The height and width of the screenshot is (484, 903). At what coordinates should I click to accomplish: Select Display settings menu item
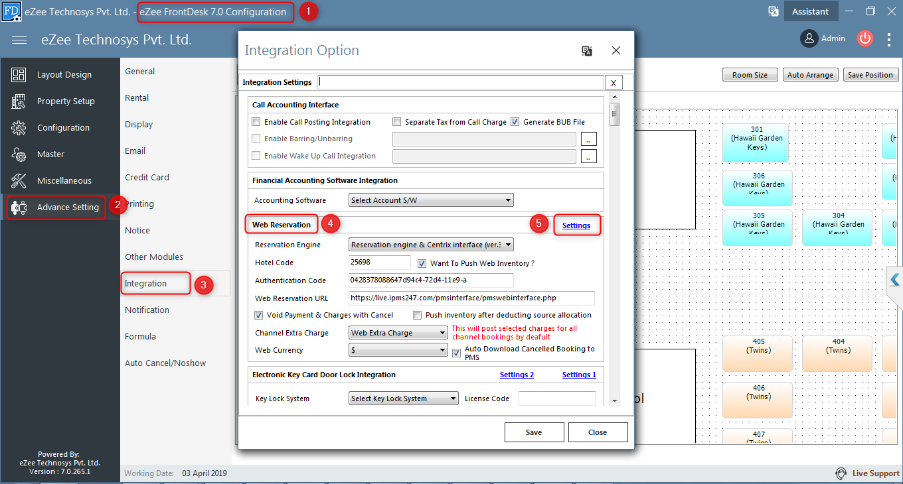tap(139, 125)
